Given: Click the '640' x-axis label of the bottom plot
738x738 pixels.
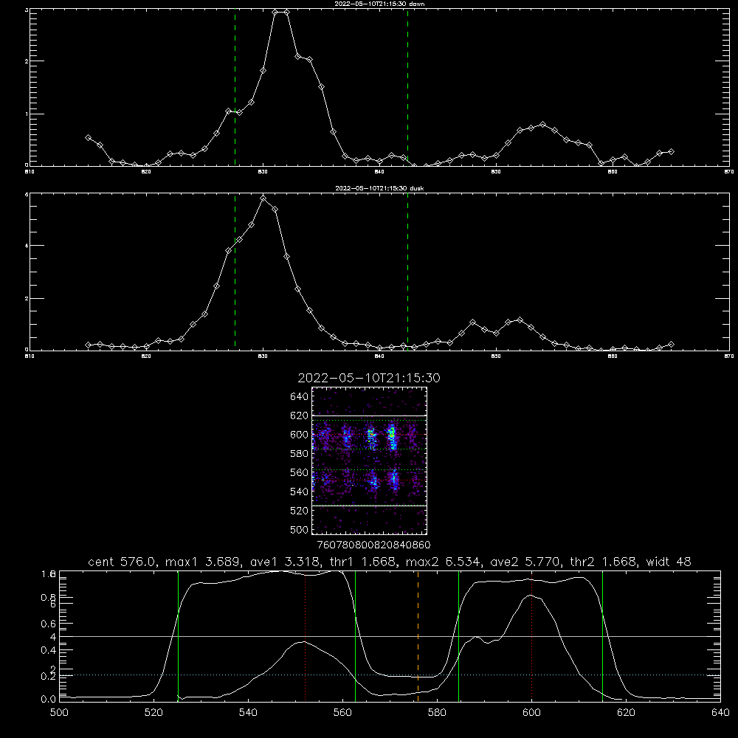Looking at the screenshot, I should click(720, 713).
